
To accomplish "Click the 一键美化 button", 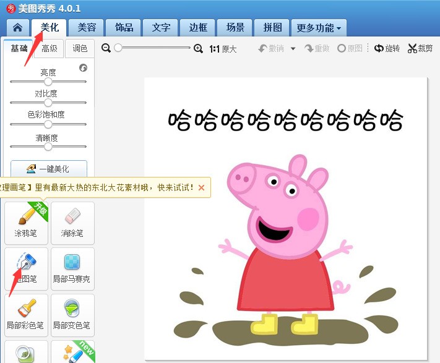I will click(x=49, y=169).
